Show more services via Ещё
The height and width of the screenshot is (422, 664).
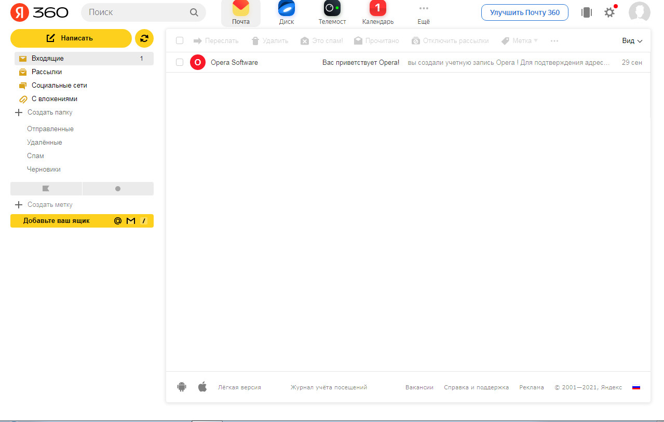point(424,12)
